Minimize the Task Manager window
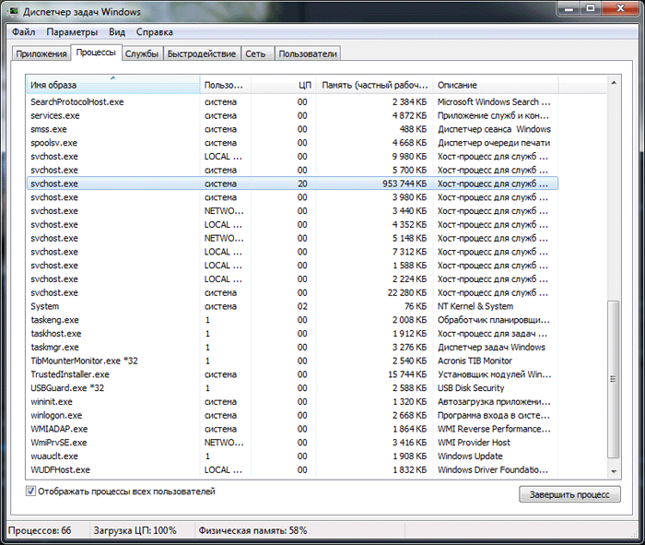The width and height of the screenshot is (645, 545). (x=569, y=8)
